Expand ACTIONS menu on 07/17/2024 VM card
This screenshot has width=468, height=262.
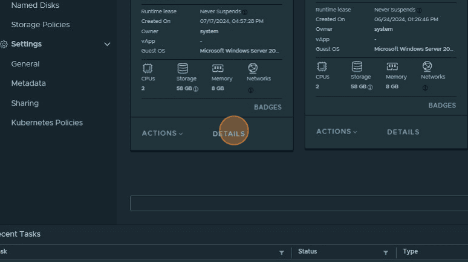162,133
